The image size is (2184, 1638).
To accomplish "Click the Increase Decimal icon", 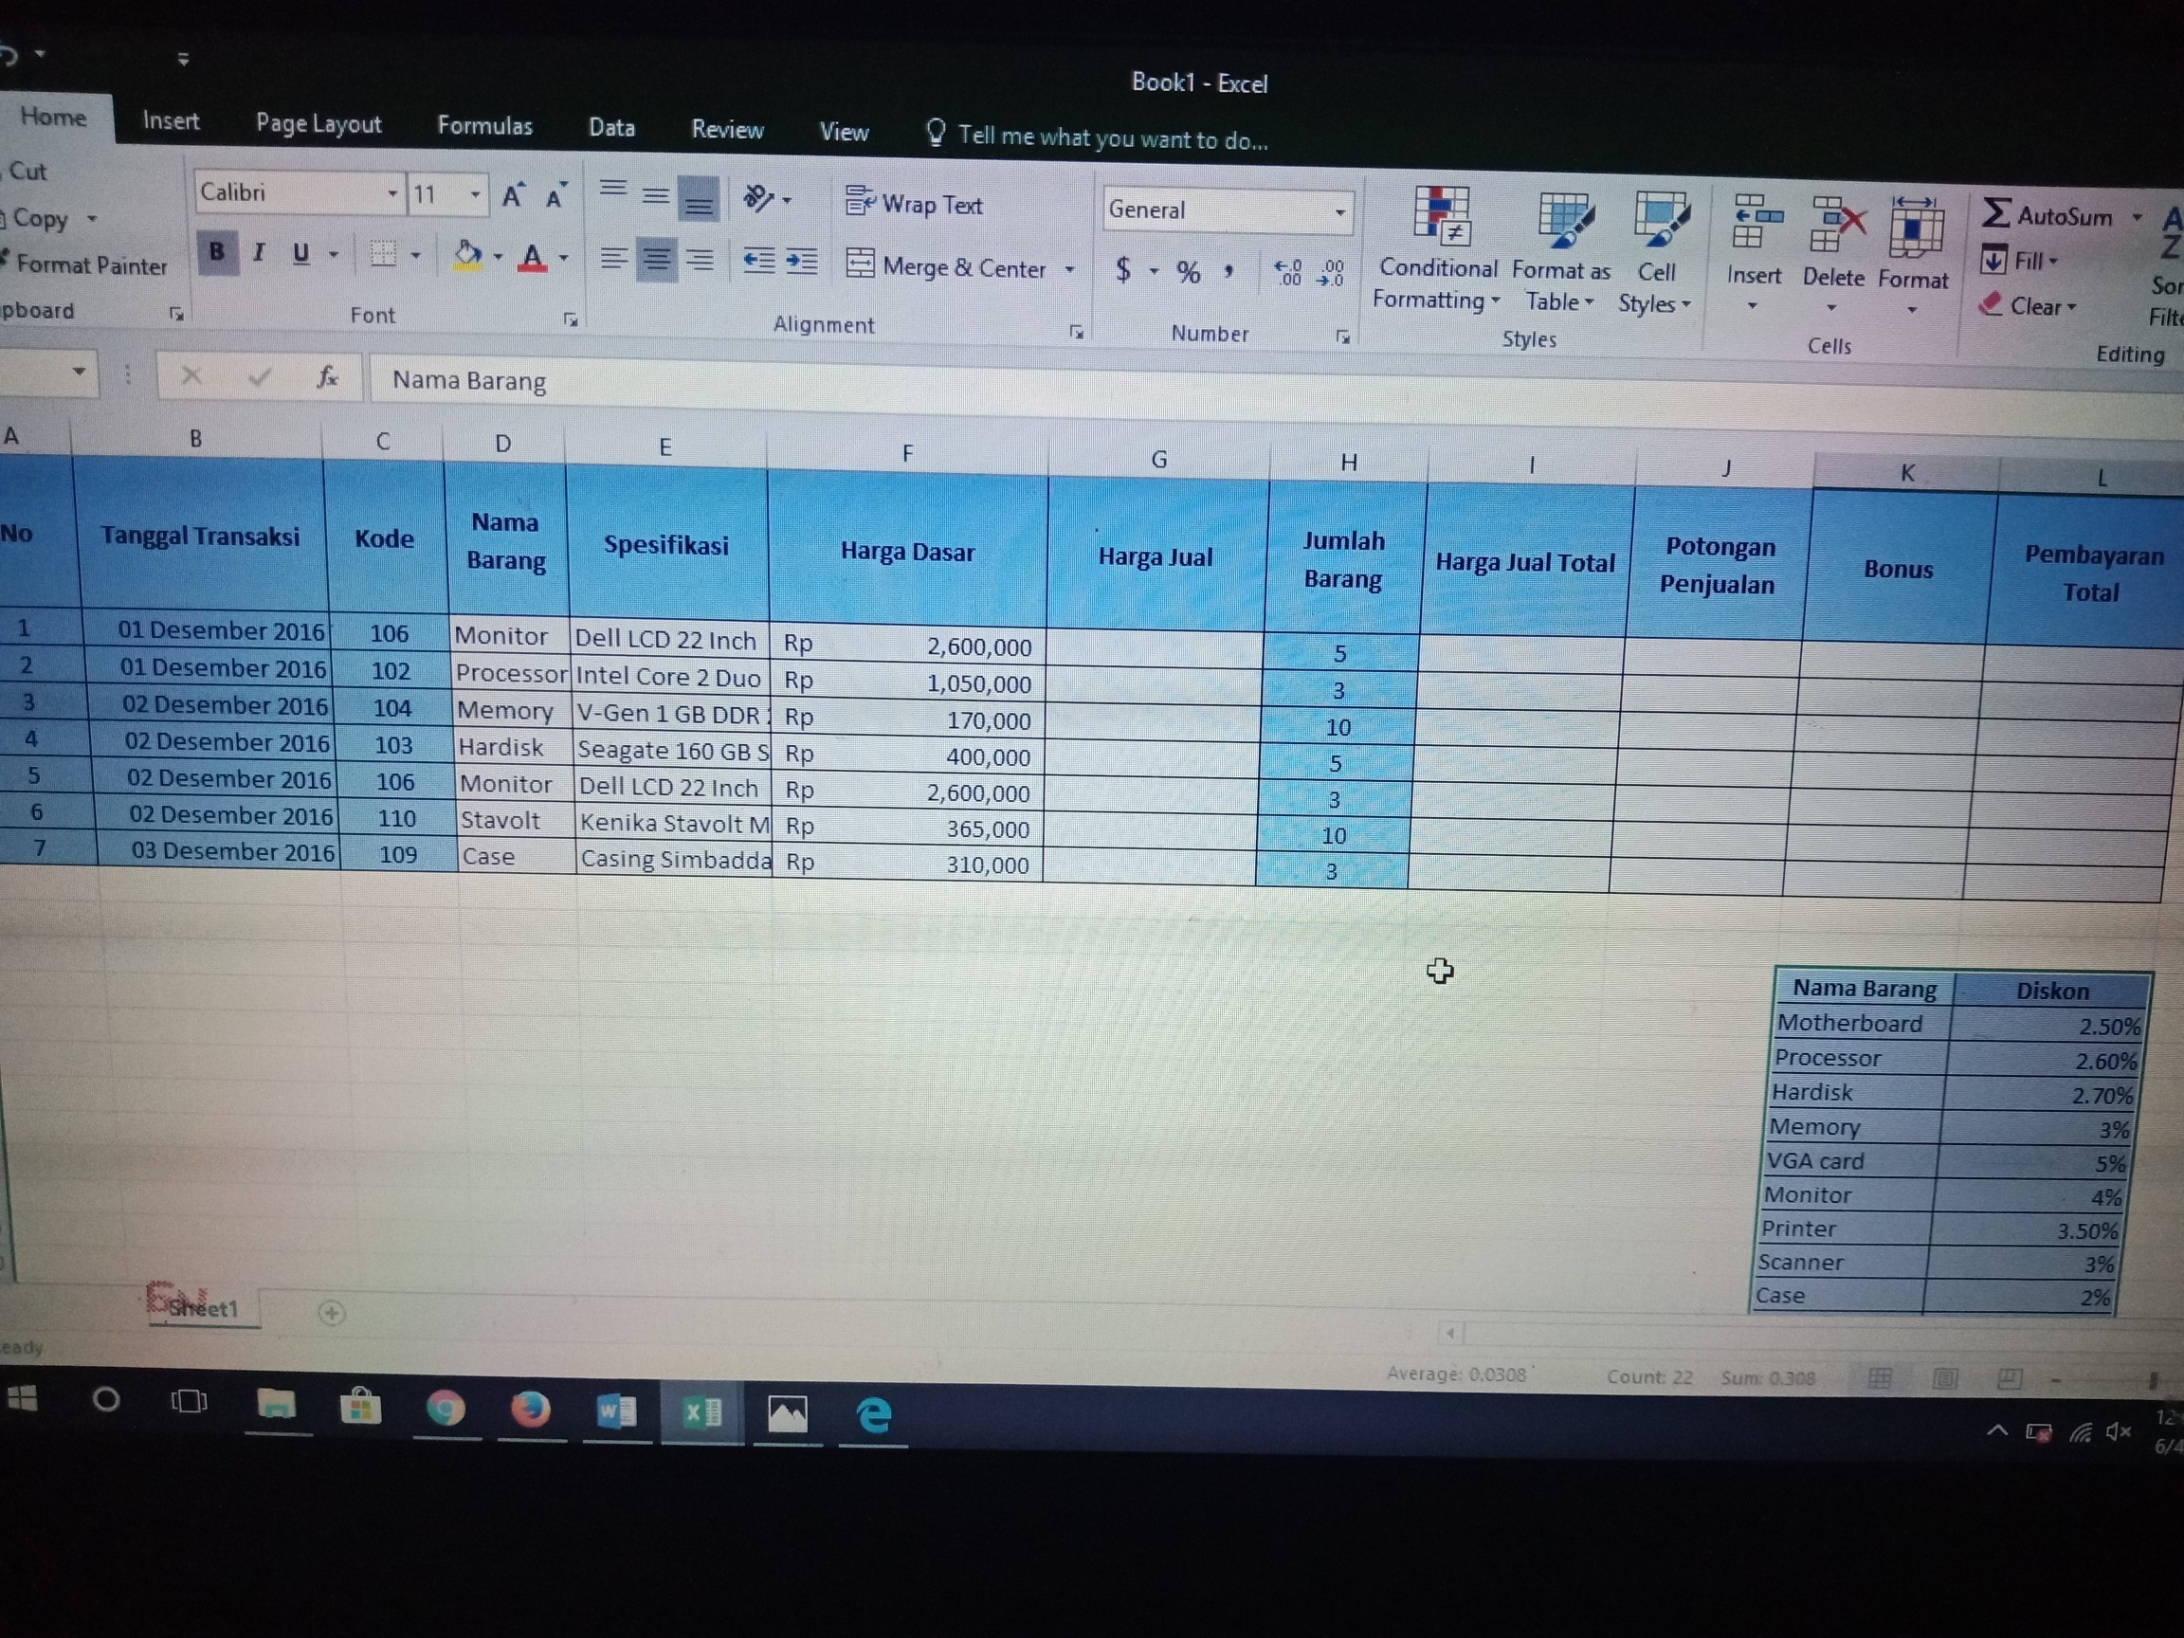I will (1287, 272).
